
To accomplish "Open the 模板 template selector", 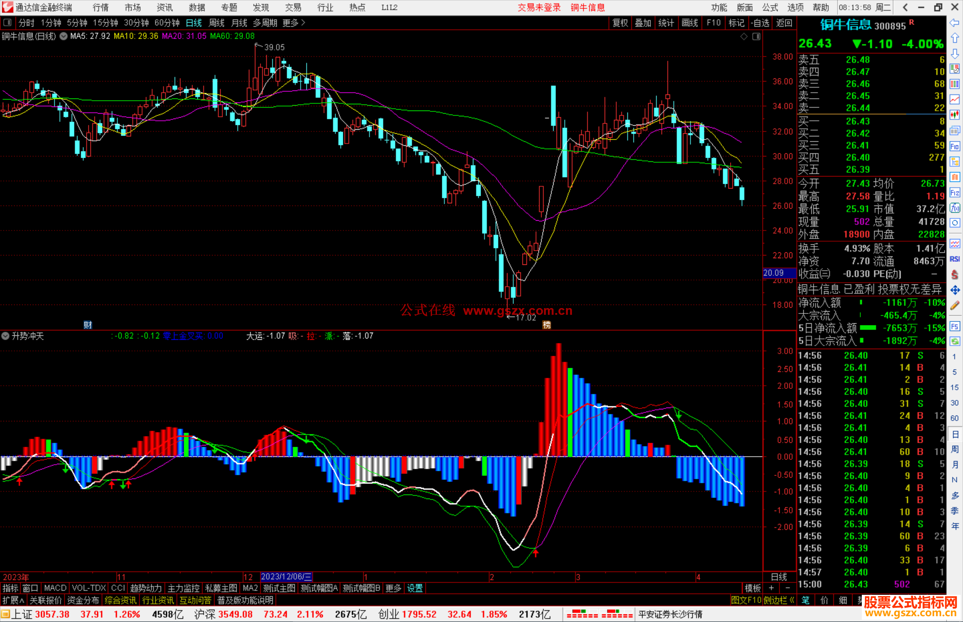I will pyautogui.click(x=753, y=588).
